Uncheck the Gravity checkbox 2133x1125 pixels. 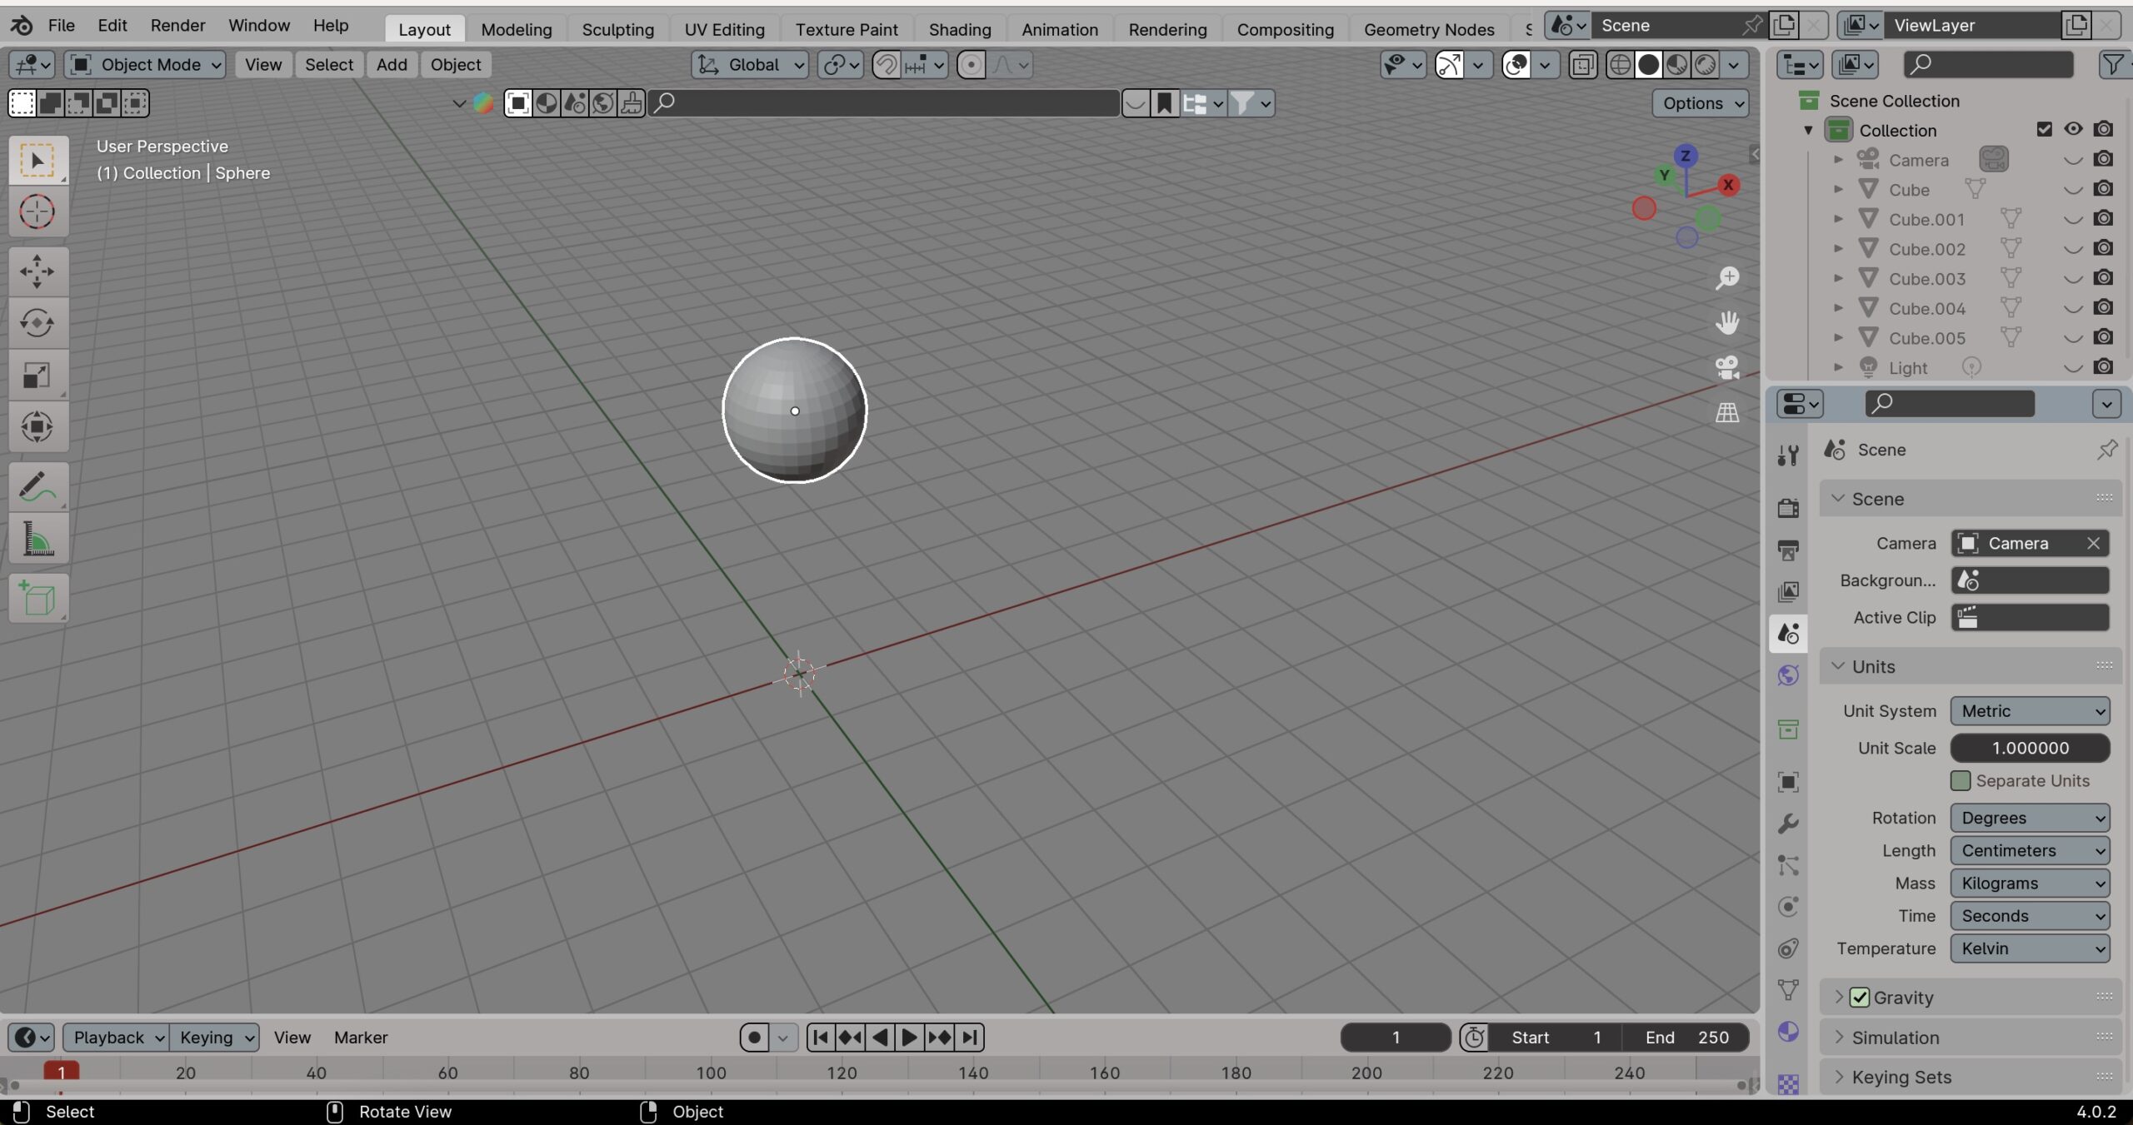1860,997
